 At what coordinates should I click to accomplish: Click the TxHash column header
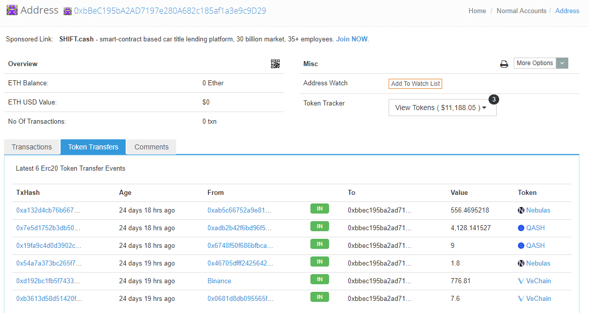[28, 192]
